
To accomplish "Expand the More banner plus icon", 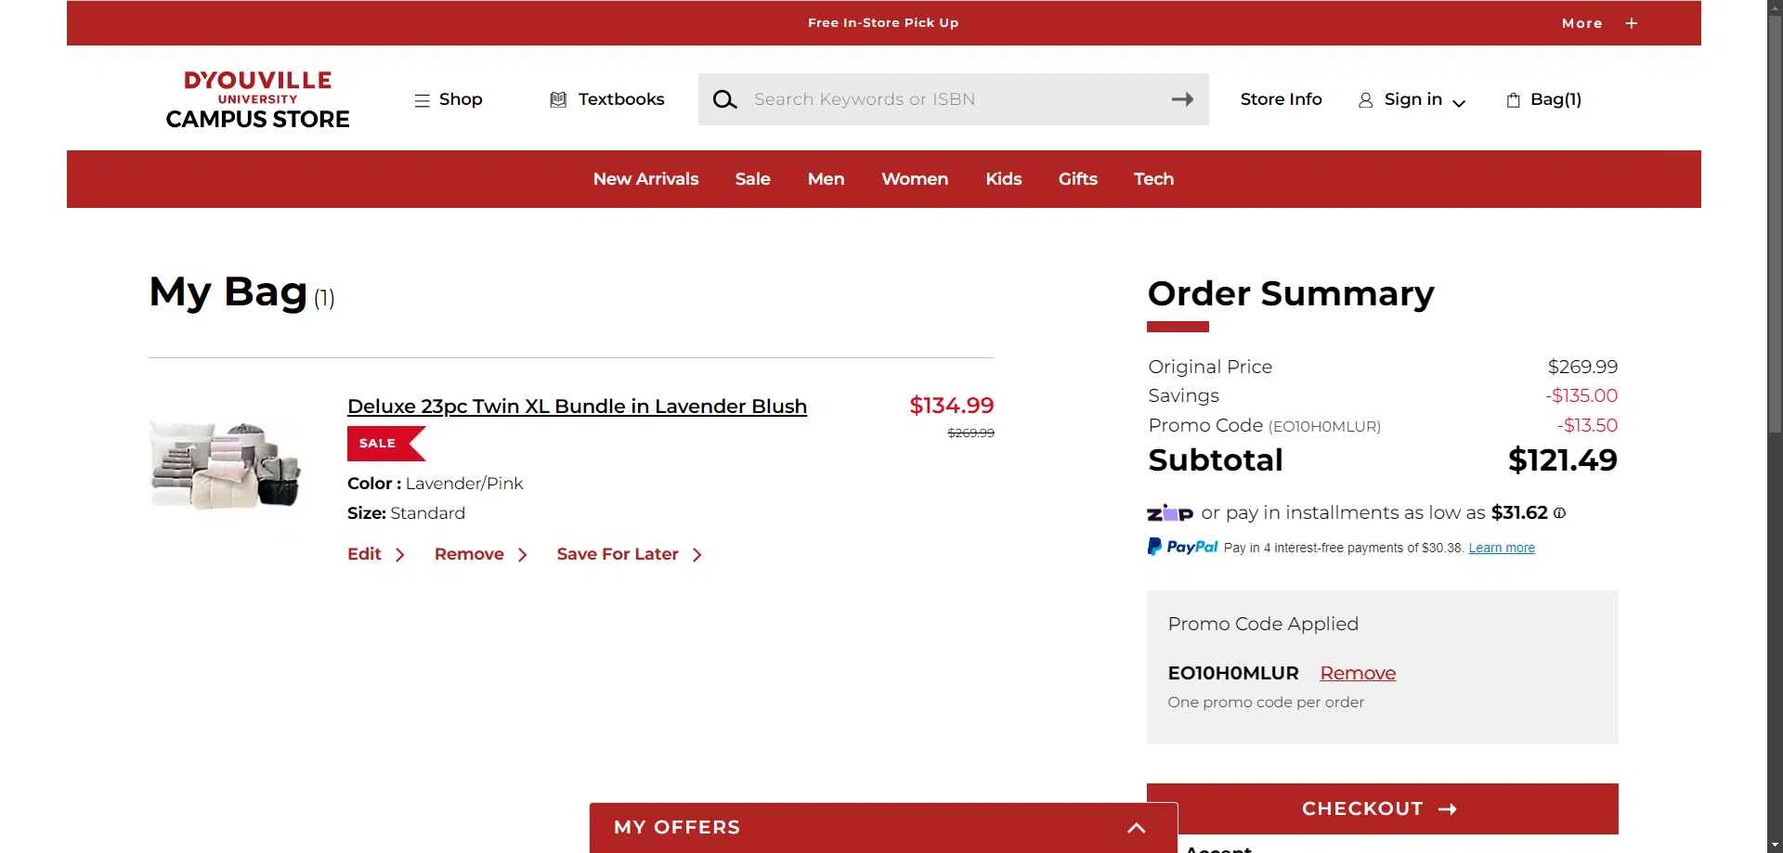I will click(1632, 23).
